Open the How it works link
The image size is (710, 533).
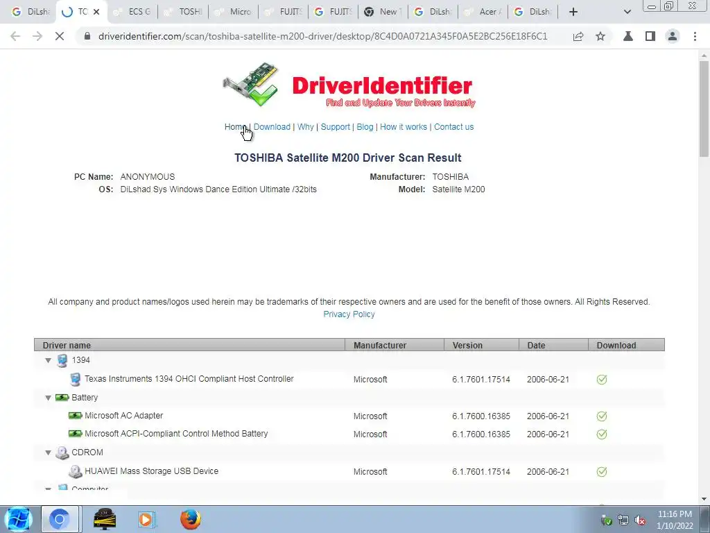point(404,127)
